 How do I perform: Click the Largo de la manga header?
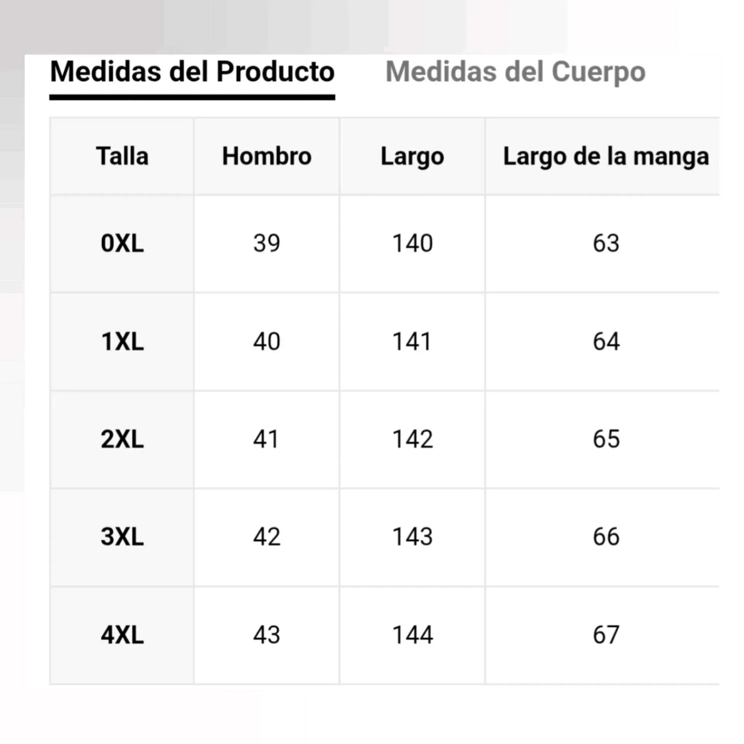pyautogui.click(x=606, y=156)
